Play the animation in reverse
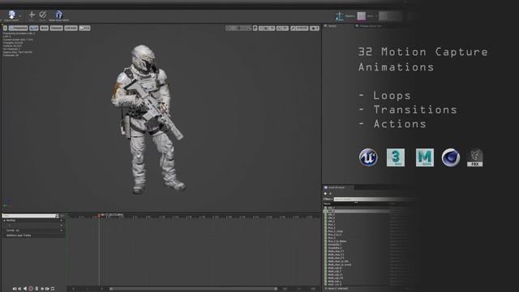519x292 pixels. click(x=25, y=289)
